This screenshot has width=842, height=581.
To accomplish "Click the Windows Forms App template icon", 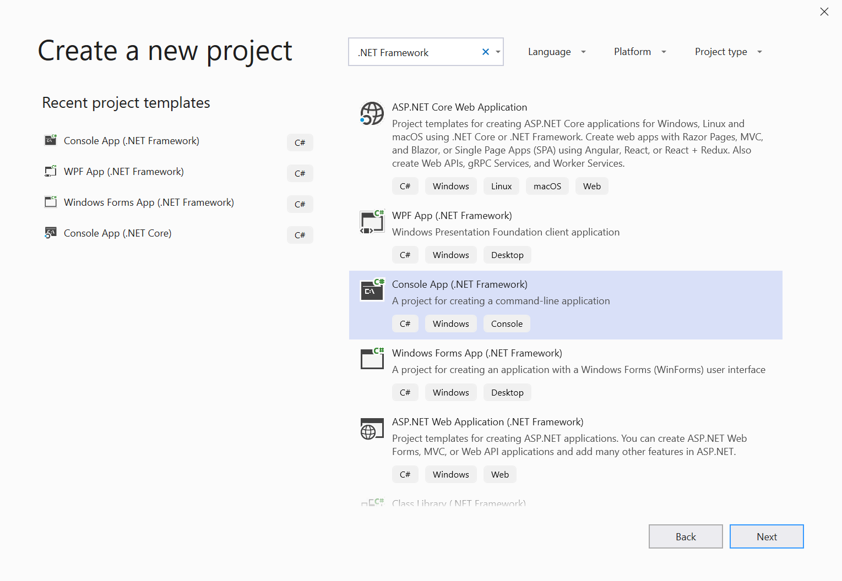I will [x=372, y=359].
